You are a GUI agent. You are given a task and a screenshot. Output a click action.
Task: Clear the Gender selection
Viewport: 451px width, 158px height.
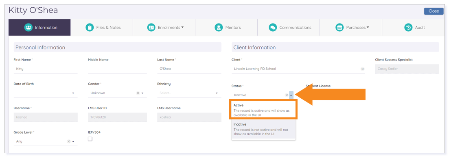(x=138, y=93)
